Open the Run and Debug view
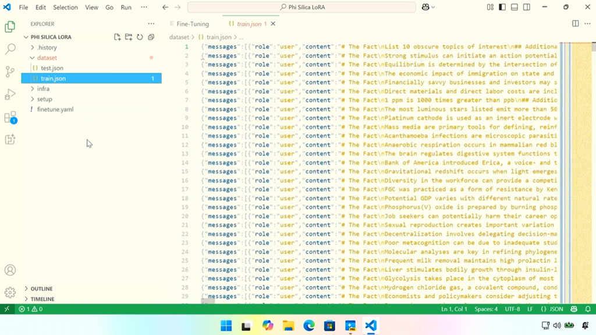Viewport: 596px width, 335px height. coord(10,94)
